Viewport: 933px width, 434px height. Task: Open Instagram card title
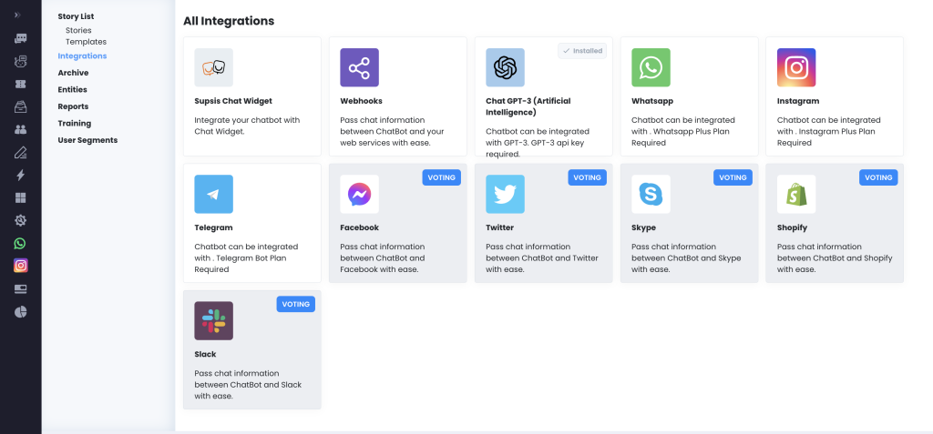coord(798,101)
